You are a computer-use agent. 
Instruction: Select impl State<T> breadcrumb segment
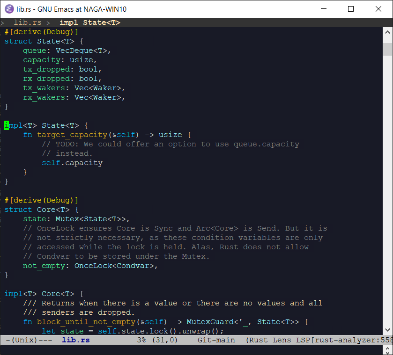click(90, 22)
